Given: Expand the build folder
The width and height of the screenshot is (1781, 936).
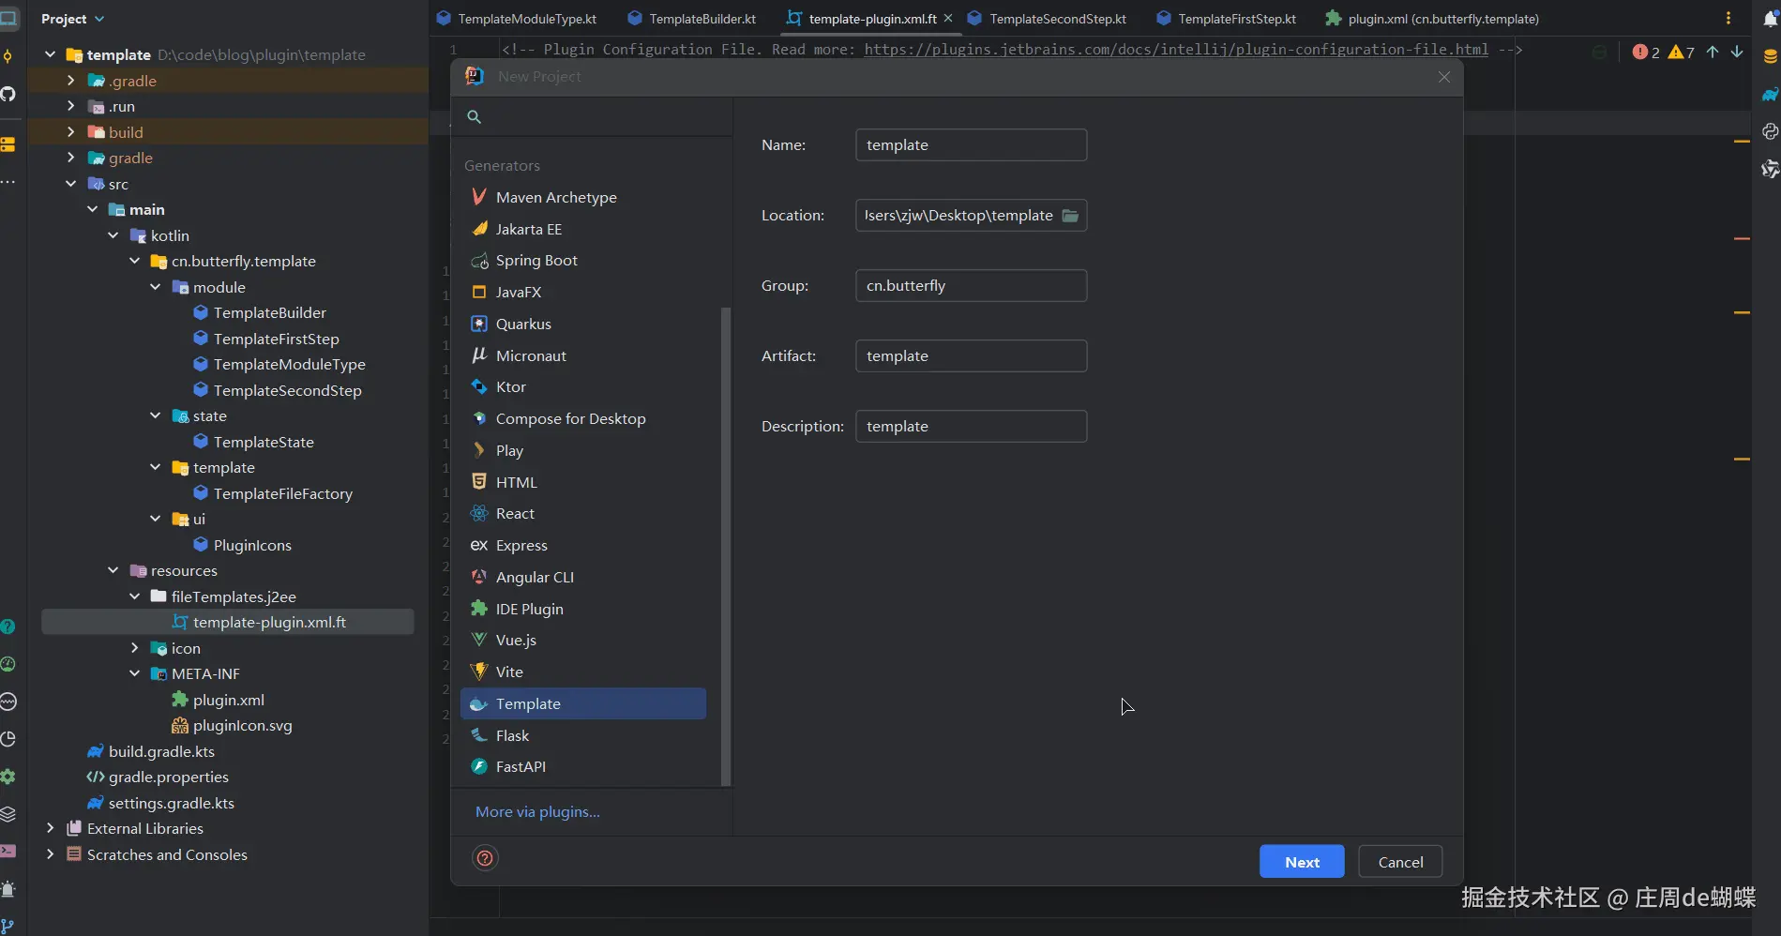Looking at the screenshot, I should tap(70, 132).
